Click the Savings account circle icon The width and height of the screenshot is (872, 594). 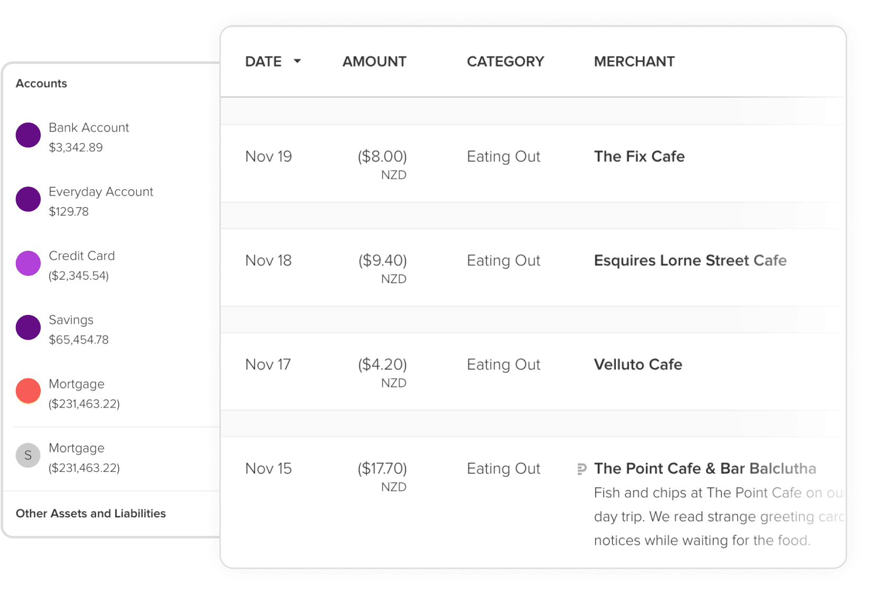pos(28,328)
